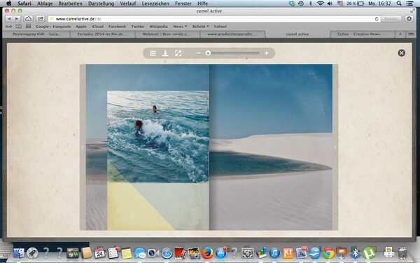Image resolution: width=420 pixels, height=263 pixels.
Task: Open the Lesezeichen menu
Action: (x=155, y=4)
